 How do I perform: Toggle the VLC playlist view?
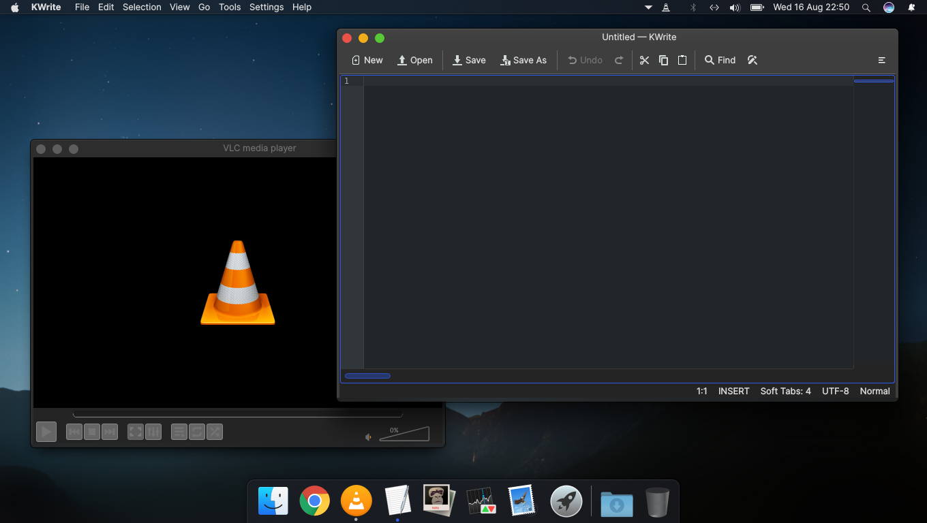point(179,432)
